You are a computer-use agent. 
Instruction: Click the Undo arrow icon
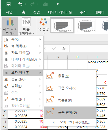tap(20, 4)
